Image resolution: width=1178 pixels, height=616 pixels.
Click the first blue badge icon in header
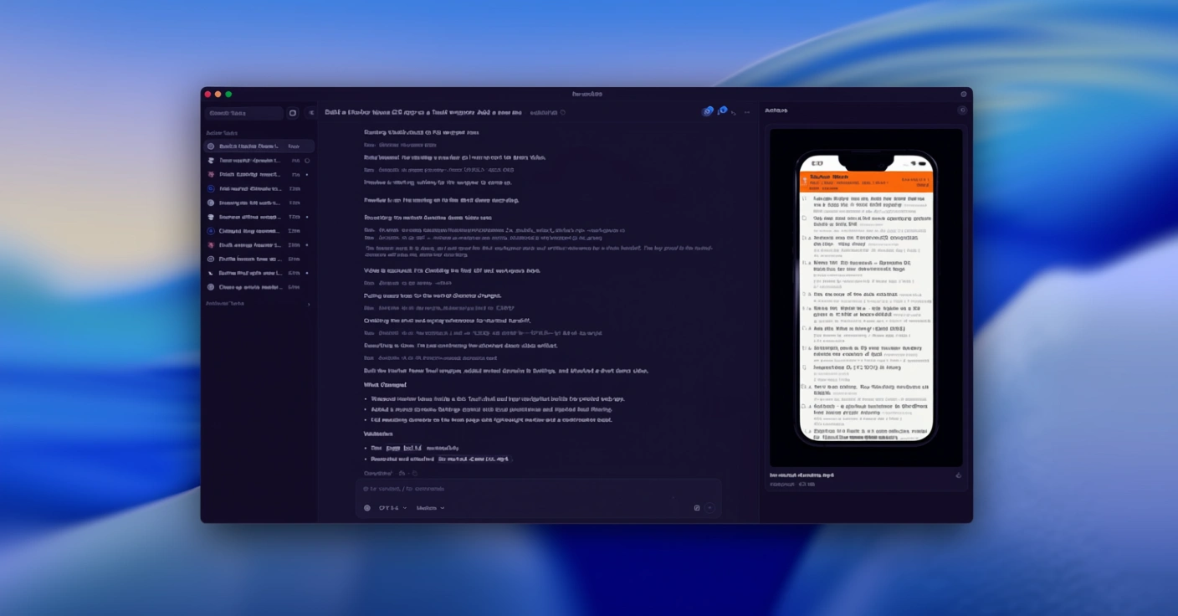(x=707, y=112)
